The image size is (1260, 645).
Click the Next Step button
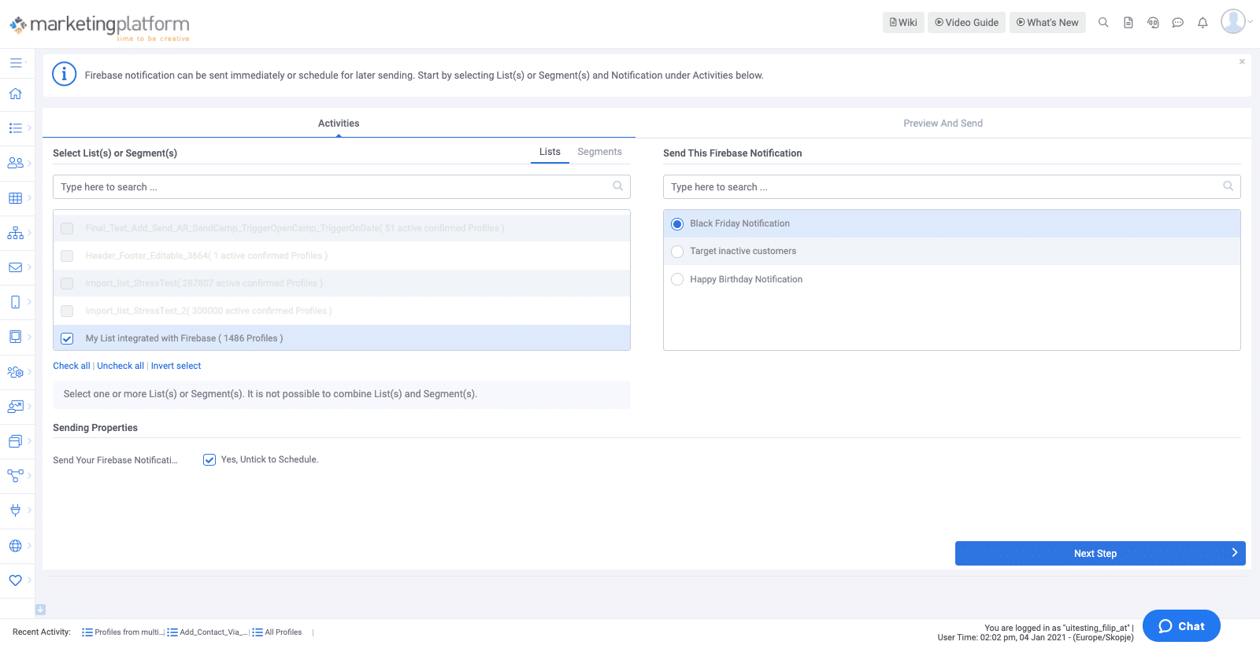pyautogui.click(x=1100, y=553)
